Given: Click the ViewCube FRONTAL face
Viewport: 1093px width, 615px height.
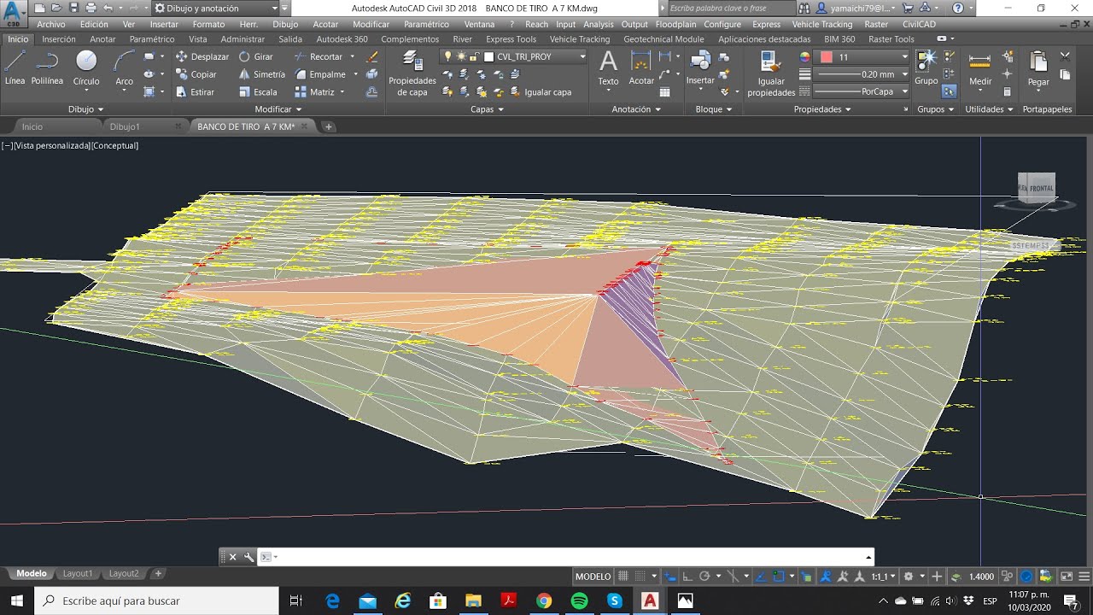Looking at the screenshot, I should point(1041,187).
